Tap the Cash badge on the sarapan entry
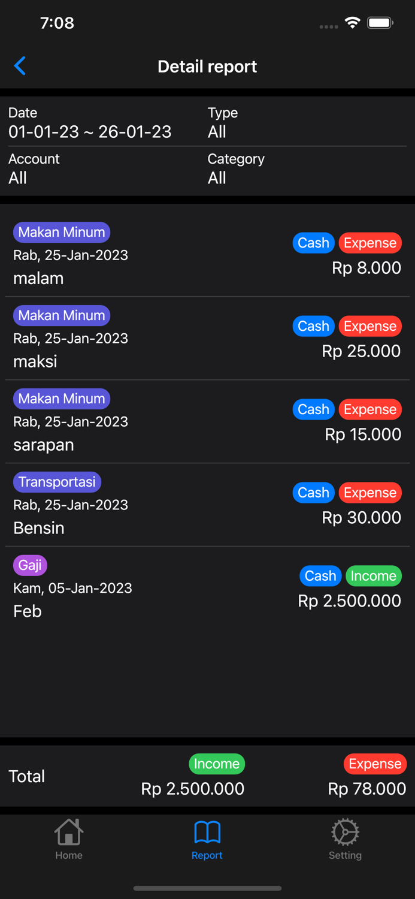Screen dimensions: 415x899 [313, 409]
